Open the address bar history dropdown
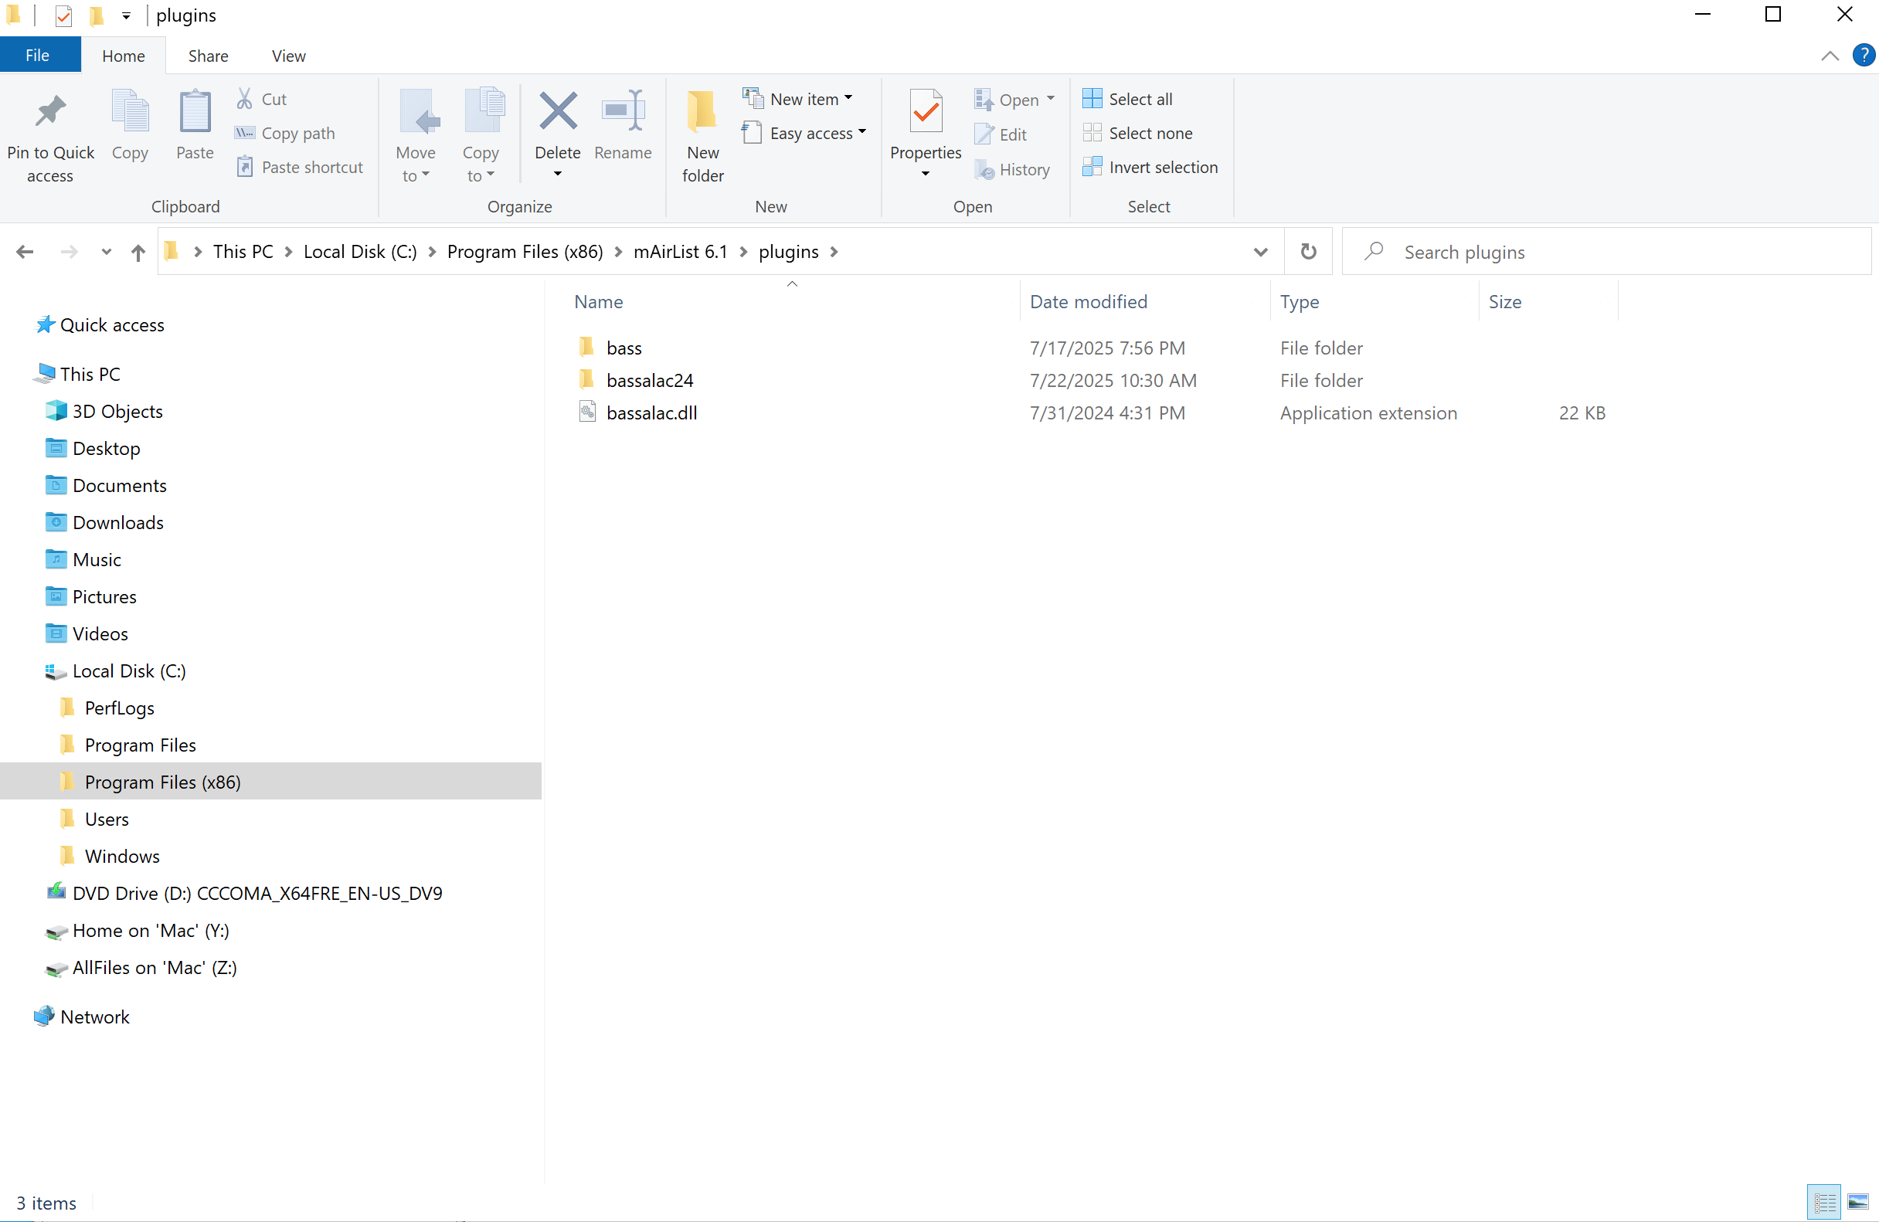This screenshot has height=1222, width=1879. coord(1261,252)
